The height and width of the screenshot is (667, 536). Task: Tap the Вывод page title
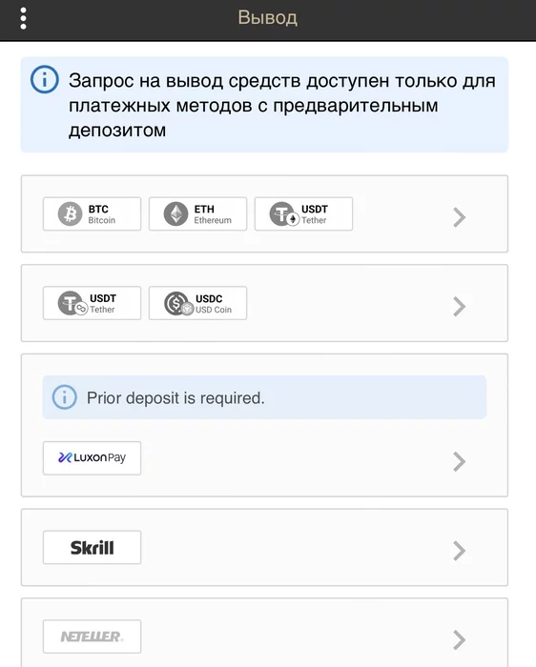pos(268,18)
